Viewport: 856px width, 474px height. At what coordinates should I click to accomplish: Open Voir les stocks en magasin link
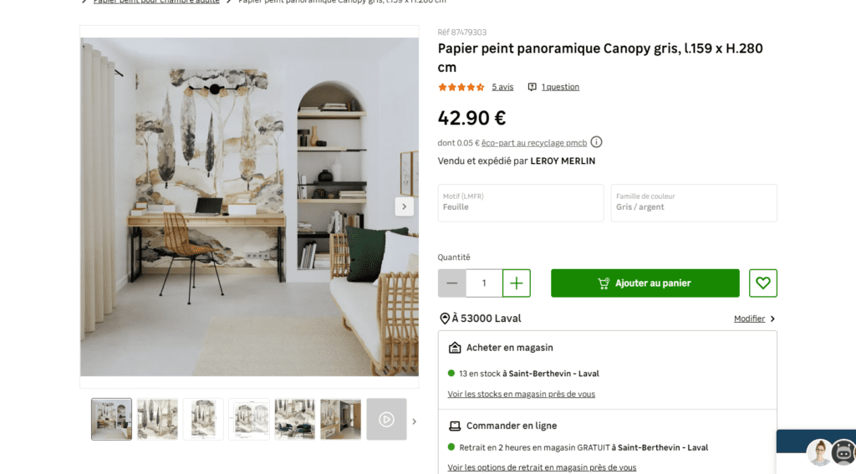click(522, 394)
